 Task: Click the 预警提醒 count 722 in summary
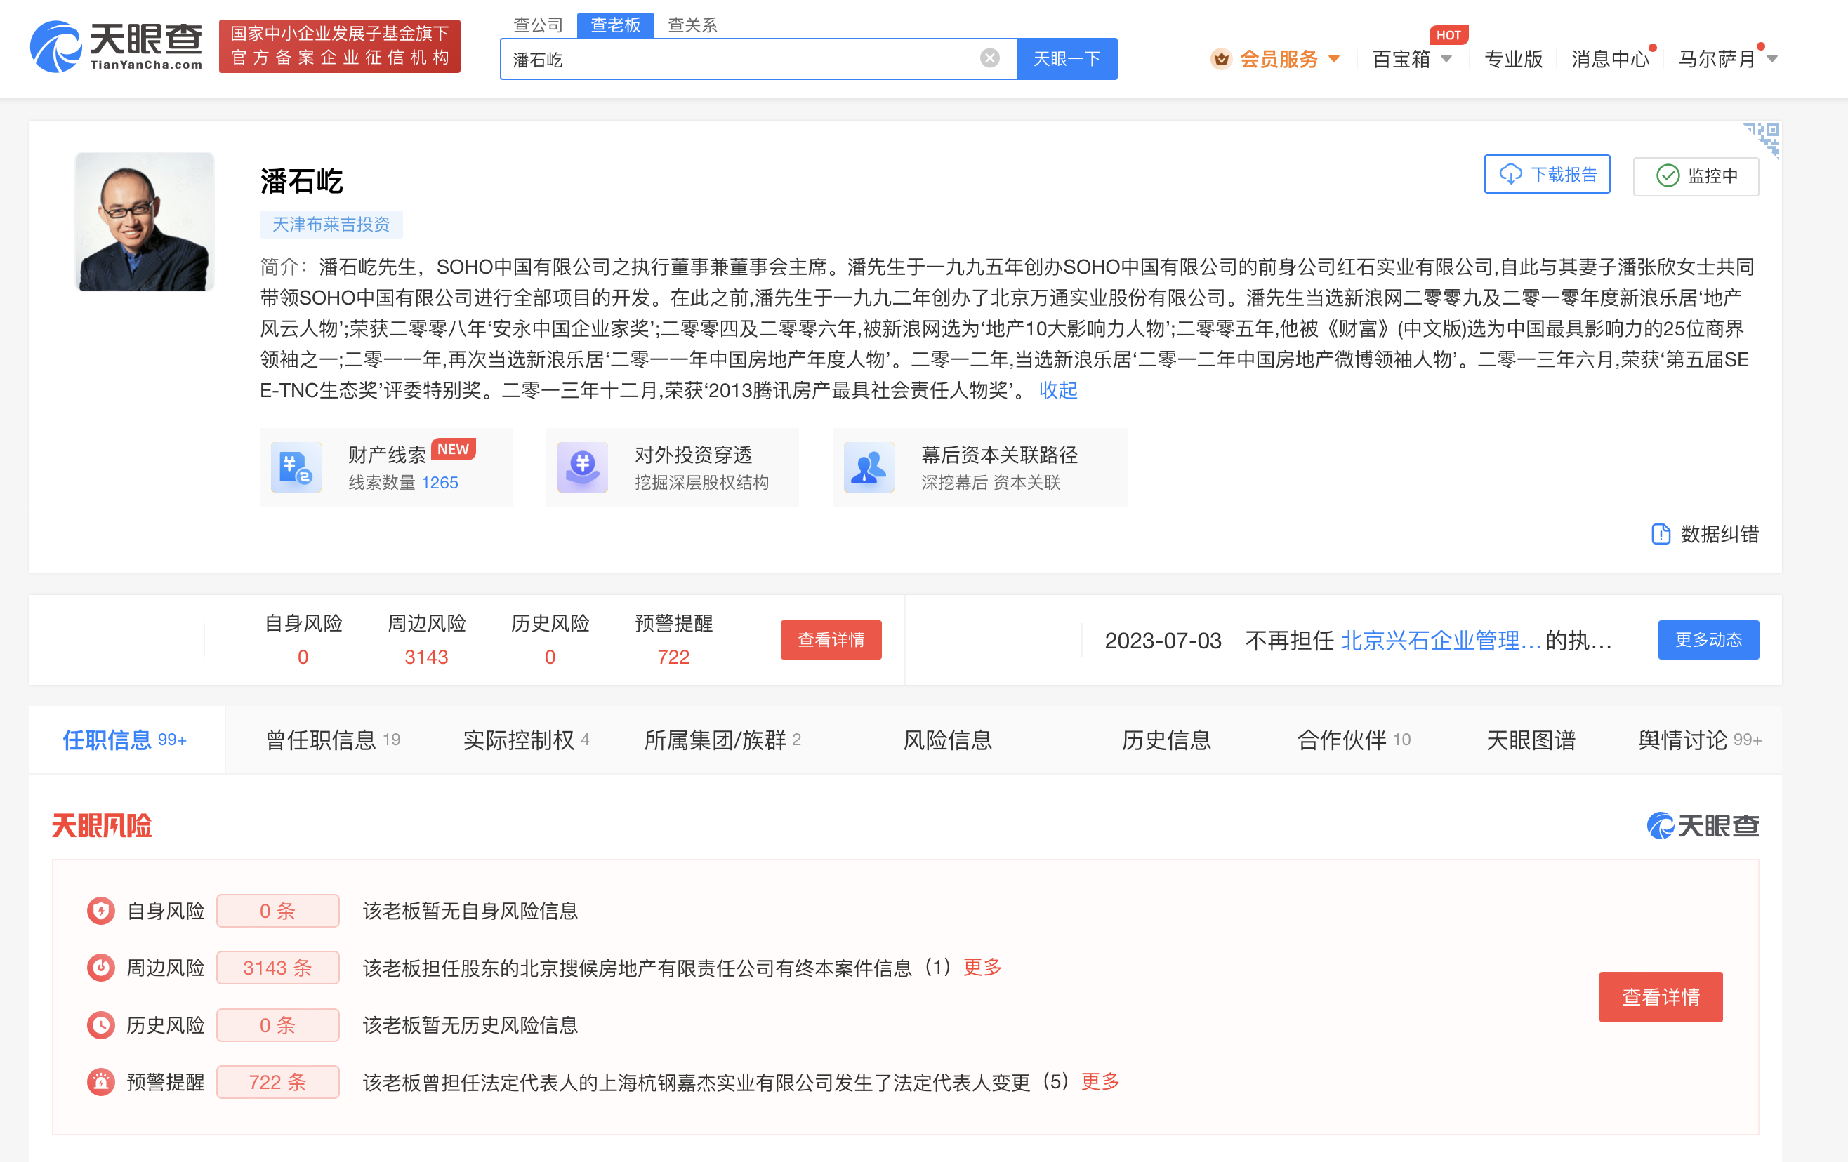coord(673,657)
